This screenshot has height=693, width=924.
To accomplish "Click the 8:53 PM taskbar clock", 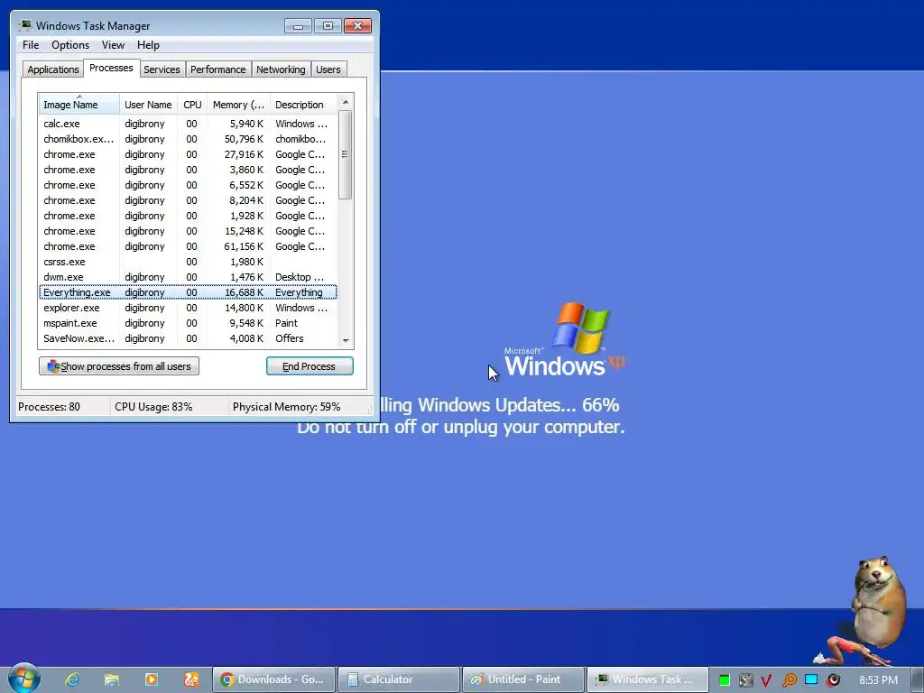I will [x=878, y=680].
